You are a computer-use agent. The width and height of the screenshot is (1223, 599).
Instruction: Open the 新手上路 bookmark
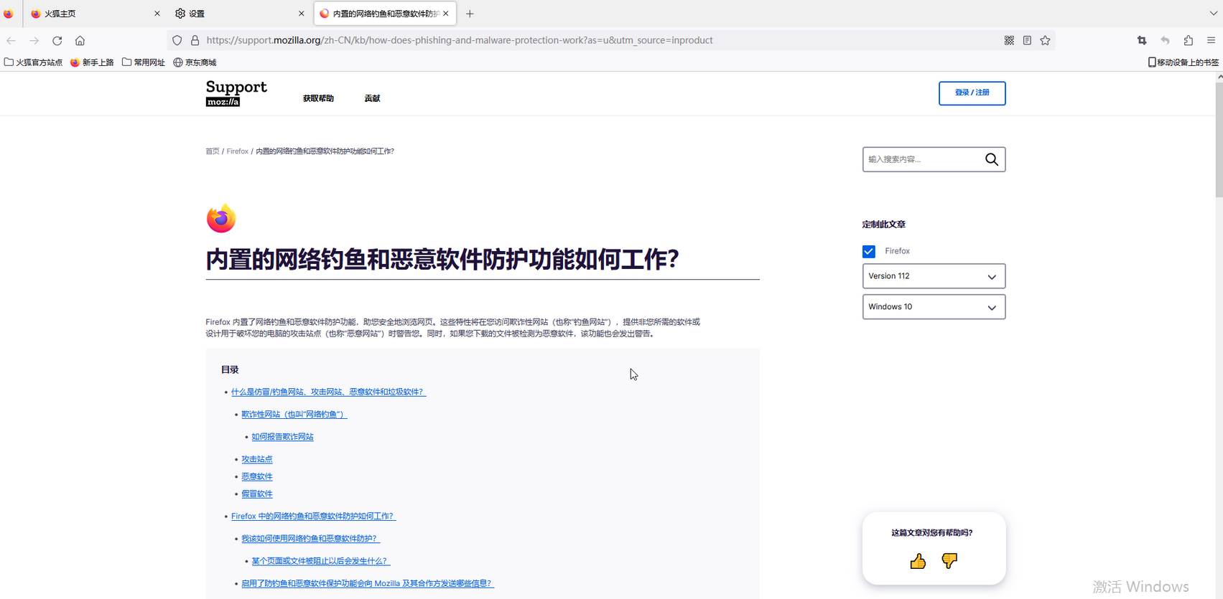(x=92, y=62)
